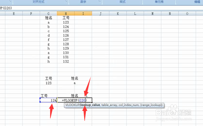The width and height of the screenshot is (203, 126).
Task: Select cell 125 in column H
Action: click(x=66, y=31)
